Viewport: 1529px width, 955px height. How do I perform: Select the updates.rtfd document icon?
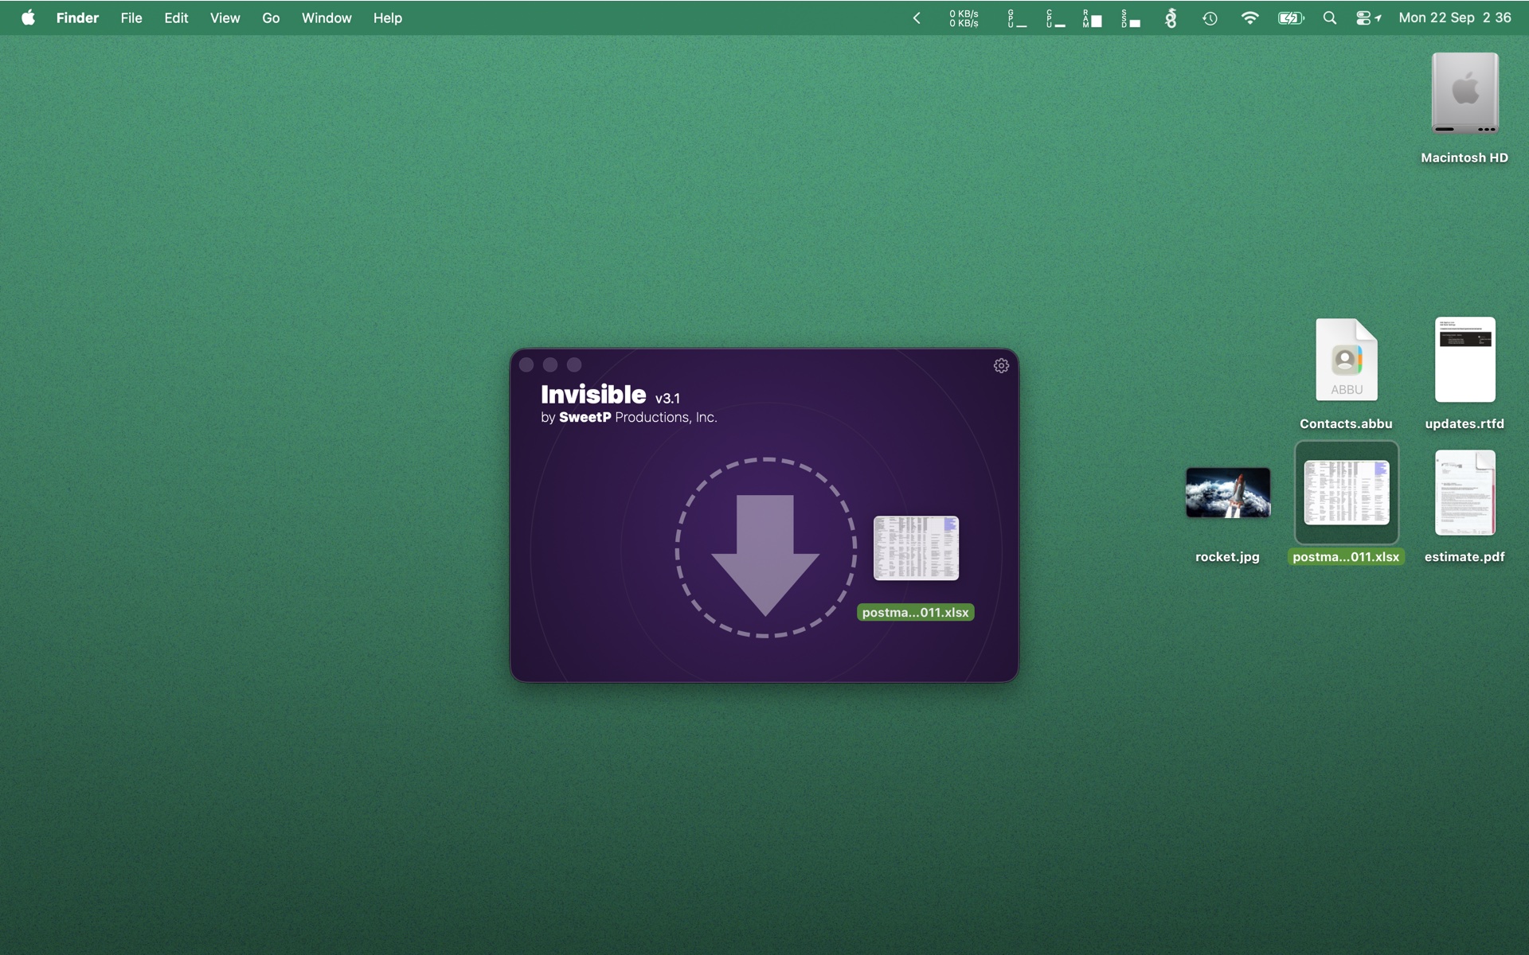click(1464, 360)
